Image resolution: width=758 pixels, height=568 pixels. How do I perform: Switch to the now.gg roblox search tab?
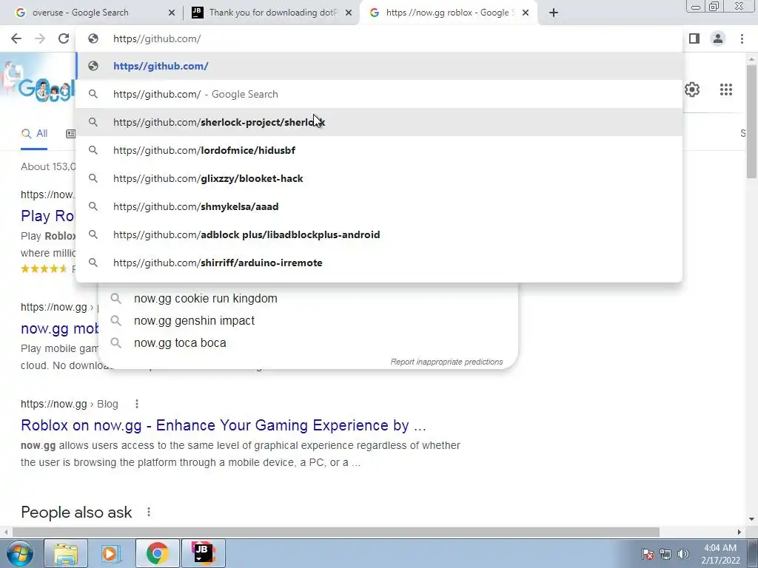point(447,13)
